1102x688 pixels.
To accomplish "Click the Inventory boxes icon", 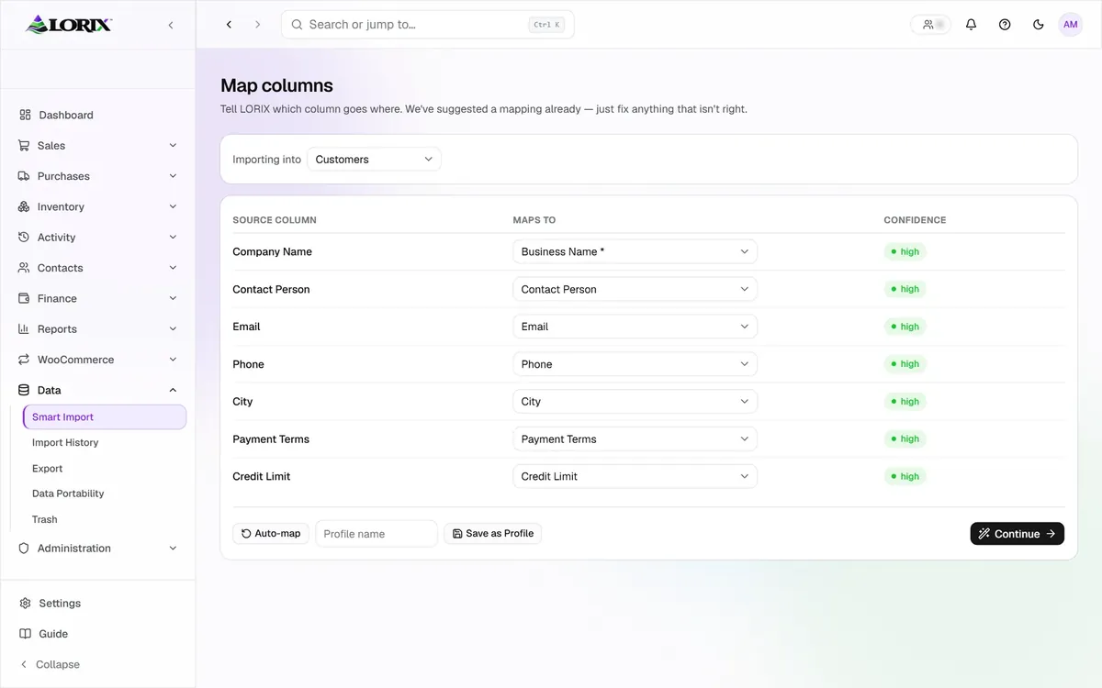I will click(24, 206).
